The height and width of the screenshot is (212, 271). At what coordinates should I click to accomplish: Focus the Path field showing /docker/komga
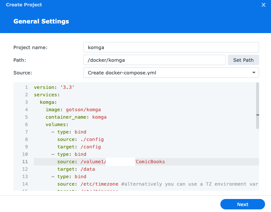click(154, 60)
